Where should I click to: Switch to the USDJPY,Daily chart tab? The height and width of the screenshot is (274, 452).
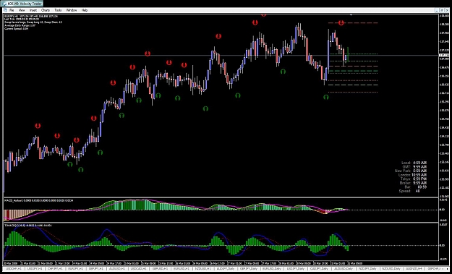[x=296, y=268]
